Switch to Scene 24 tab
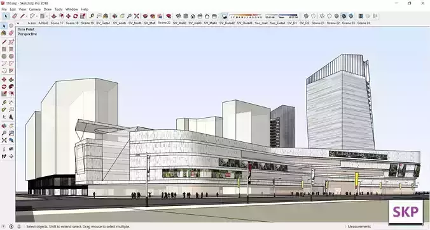 pyautogui.click(x=364, y=23)
